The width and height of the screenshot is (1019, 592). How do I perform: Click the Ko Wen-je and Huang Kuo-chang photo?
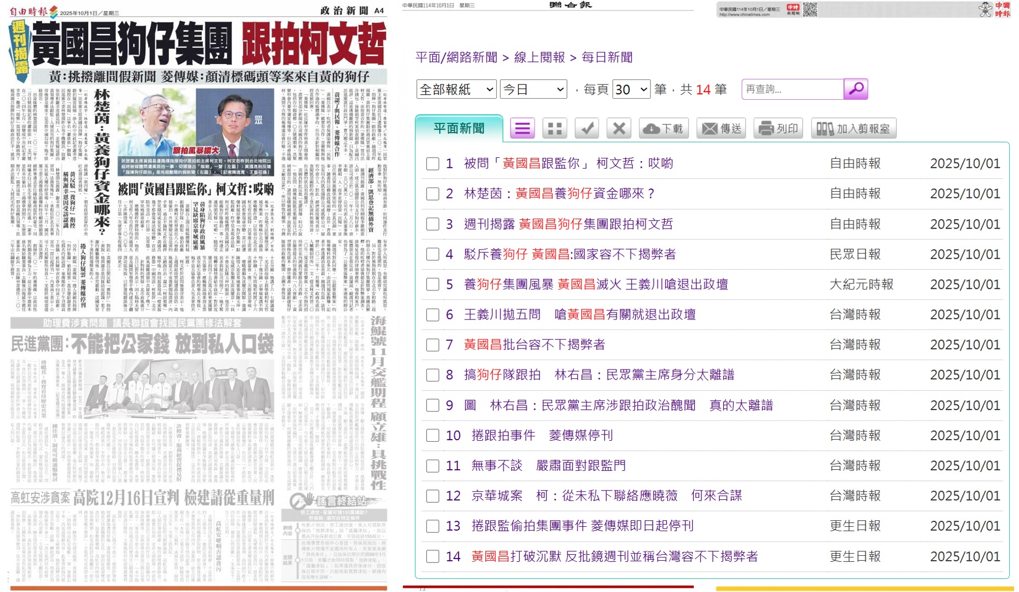click(196, 123)
